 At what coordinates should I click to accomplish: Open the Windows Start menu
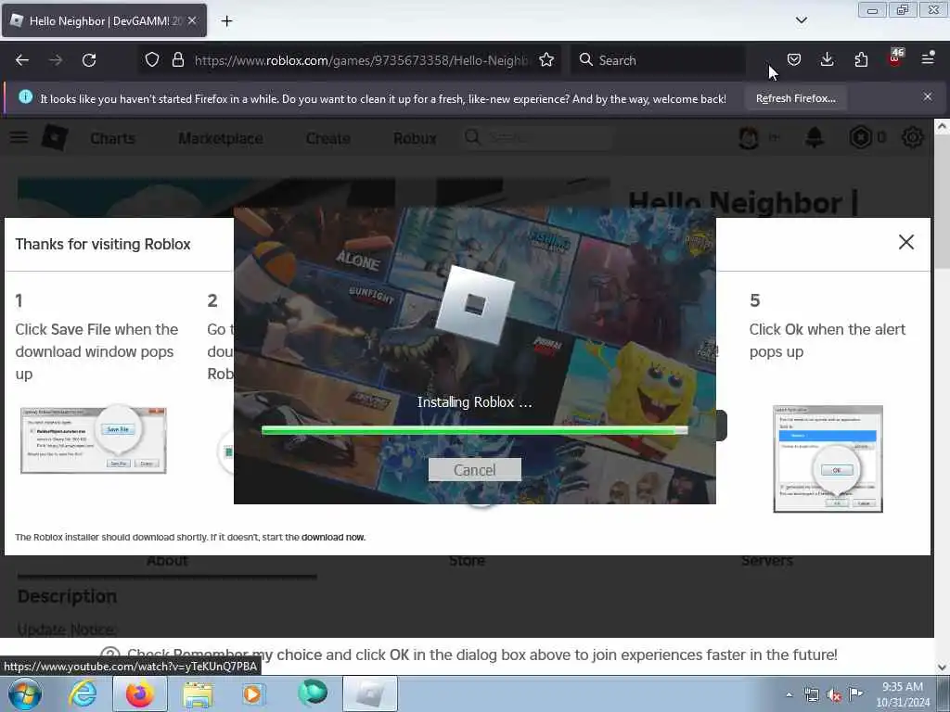(25, 694)
